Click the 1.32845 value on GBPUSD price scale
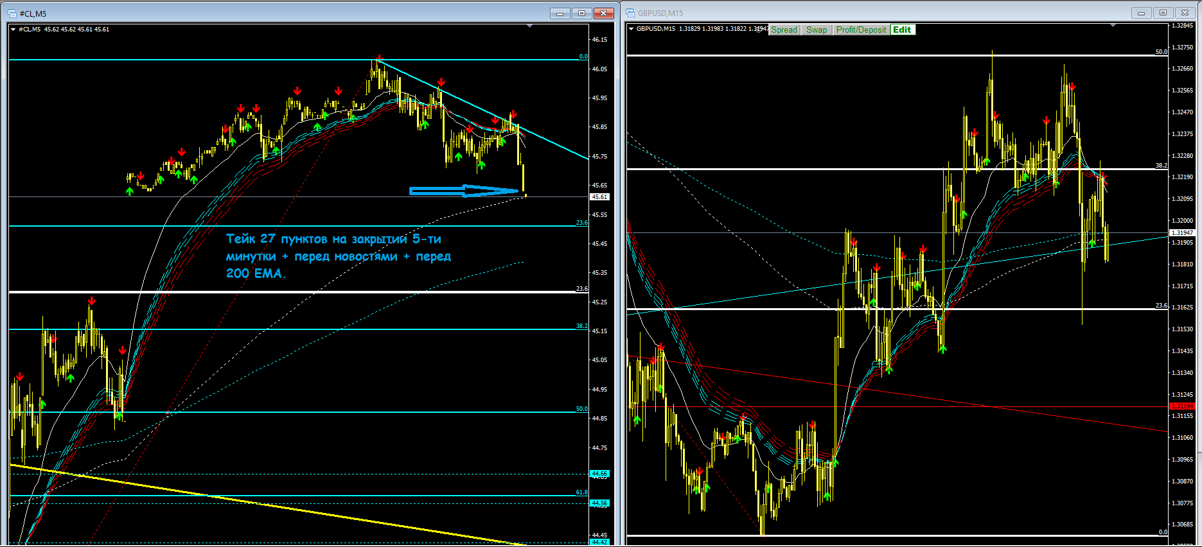Viewport: 1202px width, 547px height. (x=1183, y=26)
